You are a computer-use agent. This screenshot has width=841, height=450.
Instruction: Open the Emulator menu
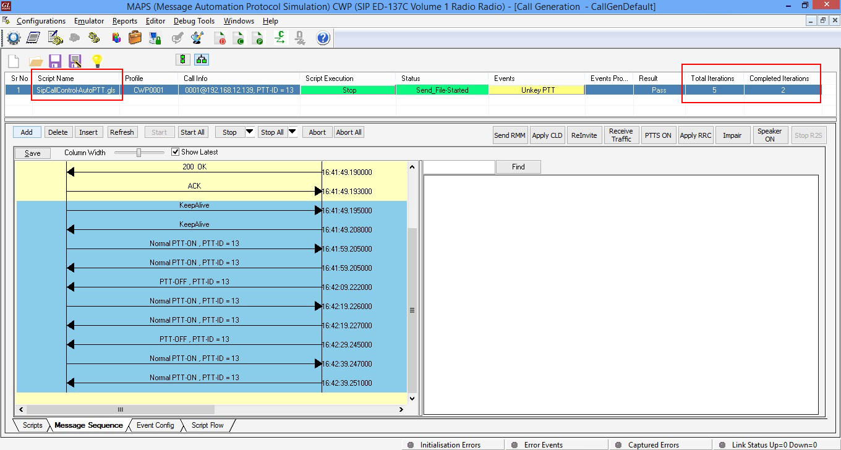click(x=89, y=21)
